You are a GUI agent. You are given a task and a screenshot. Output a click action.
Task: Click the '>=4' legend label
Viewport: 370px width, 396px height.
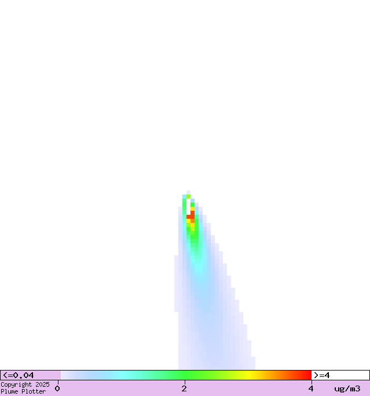(322, 375)
